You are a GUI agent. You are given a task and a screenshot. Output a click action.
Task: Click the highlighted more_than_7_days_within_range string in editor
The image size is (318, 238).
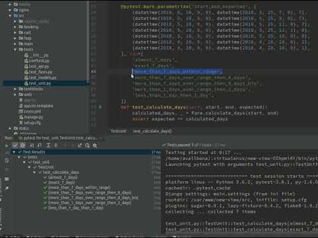pos(177,71)
